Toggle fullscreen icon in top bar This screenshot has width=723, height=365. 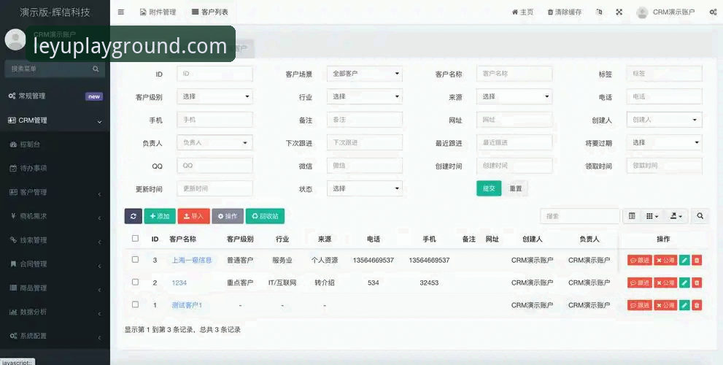click(619, 12)
